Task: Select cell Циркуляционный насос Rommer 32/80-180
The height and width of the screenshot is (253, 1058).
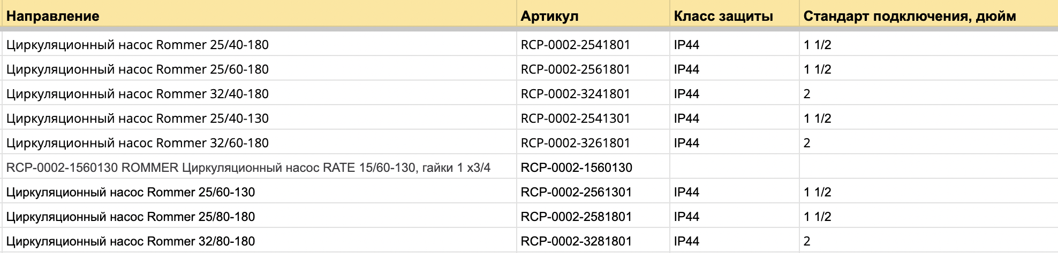Action: coord(259,241)
